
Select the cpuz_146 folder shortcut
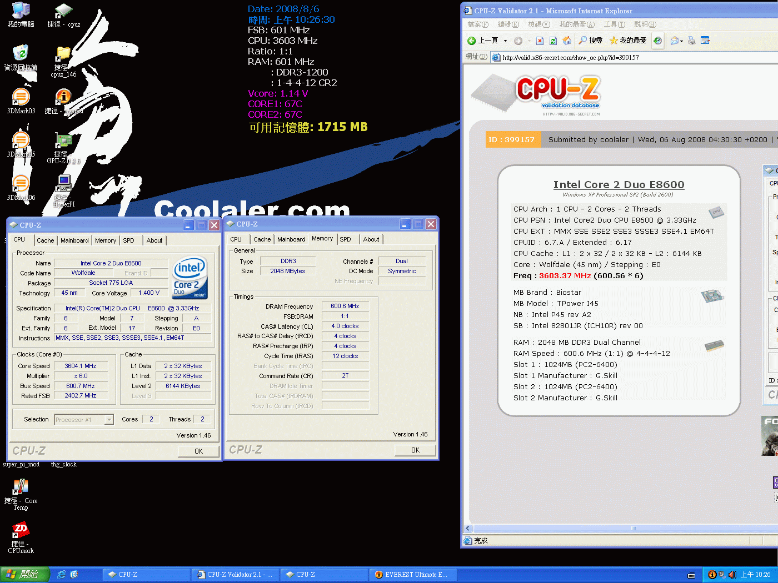point(63,62)
